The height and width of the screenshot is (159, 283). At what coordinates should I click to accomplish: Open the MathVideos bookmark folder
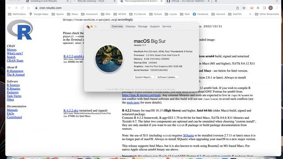[17, 14]
